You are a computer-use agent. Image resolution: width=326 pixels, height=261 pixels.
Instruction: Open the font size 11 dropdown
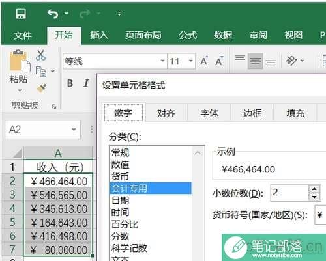(x=190, y=61)
